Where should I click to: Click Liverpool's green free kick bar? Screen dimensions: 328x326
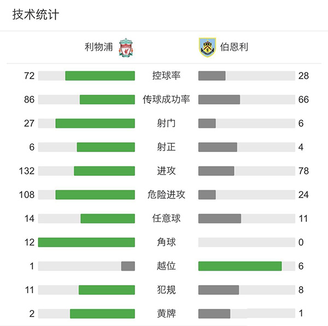point(108,218)
